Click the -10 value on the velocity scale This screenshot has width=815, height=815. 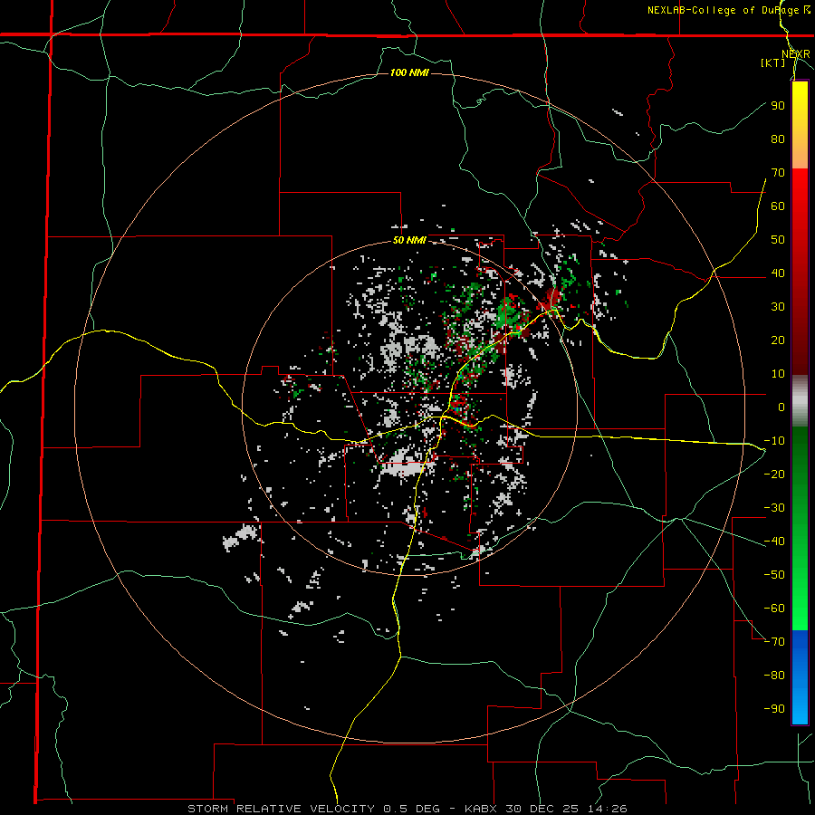point(774,441)
